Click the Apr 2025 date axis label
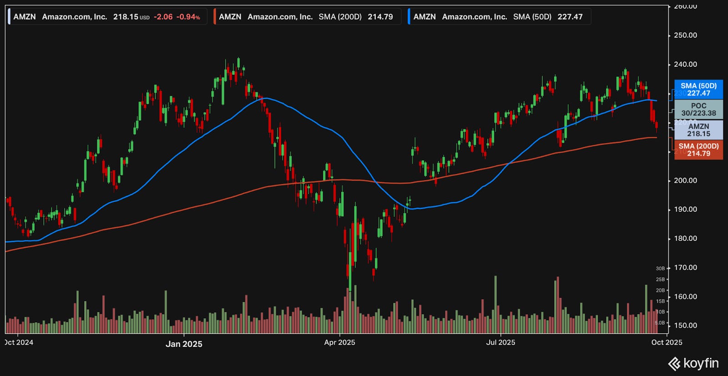This screenshot has height=376, width=728. [339, 342]
